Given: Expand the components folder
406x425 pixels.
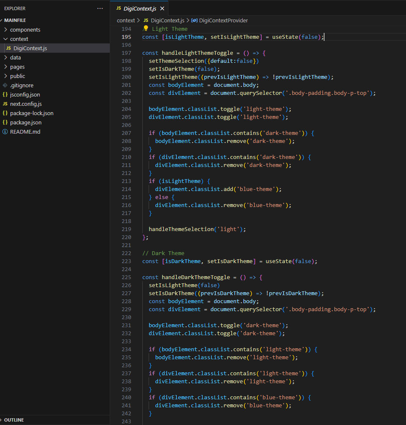Looking at the screenshot, I should (25, 30).
